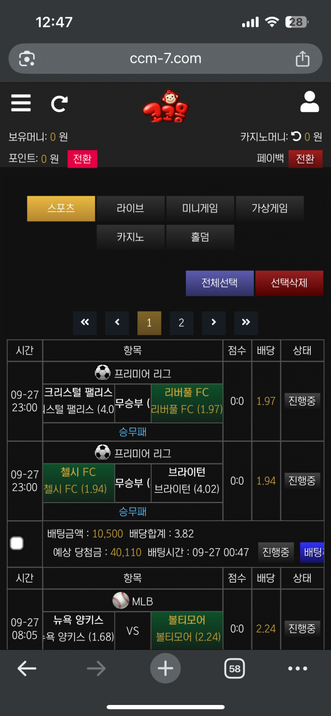Tap the red monkey site logo
This screenshot has height=716, width=331.
tap(165, 106)
